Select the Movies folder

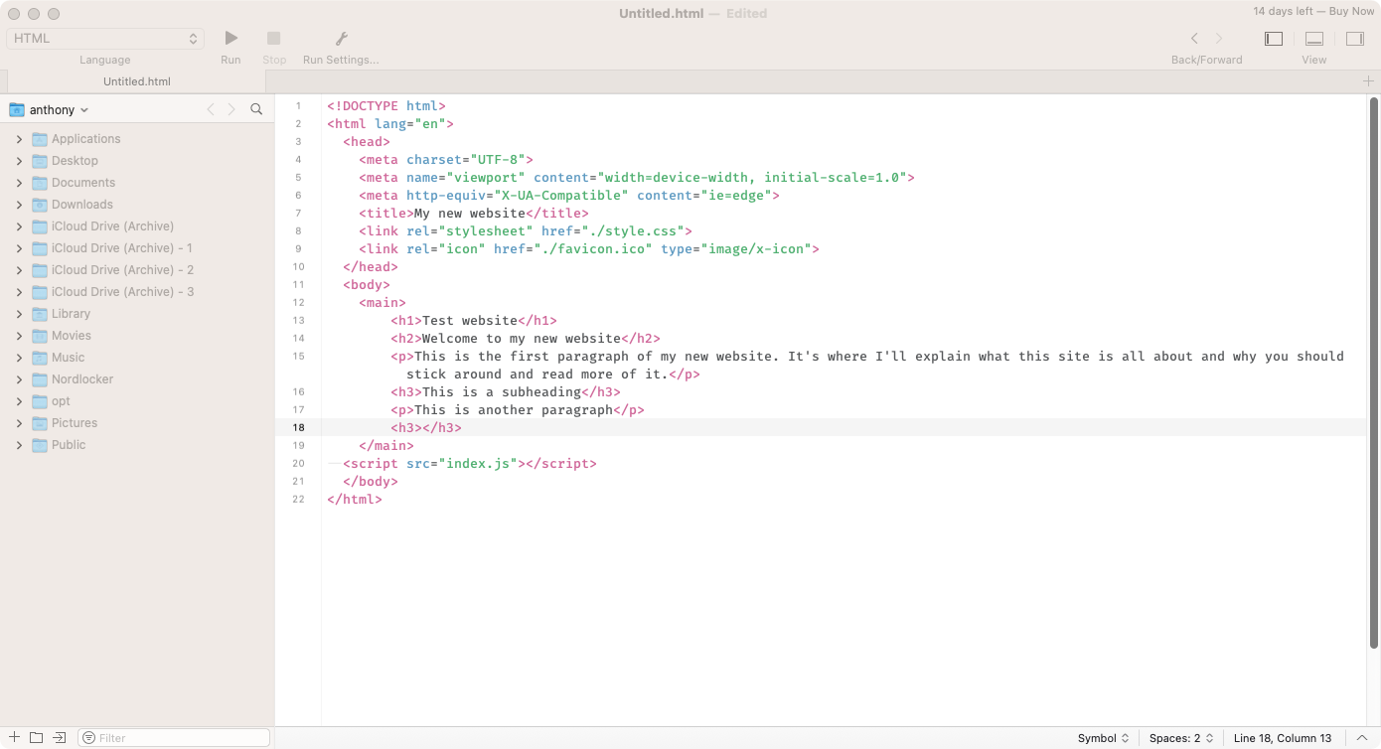pos(137,336)
